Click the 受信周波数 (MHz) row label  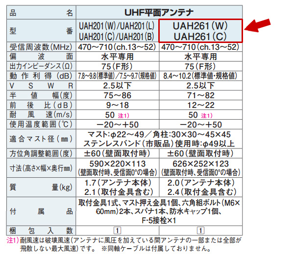[41, 47]
